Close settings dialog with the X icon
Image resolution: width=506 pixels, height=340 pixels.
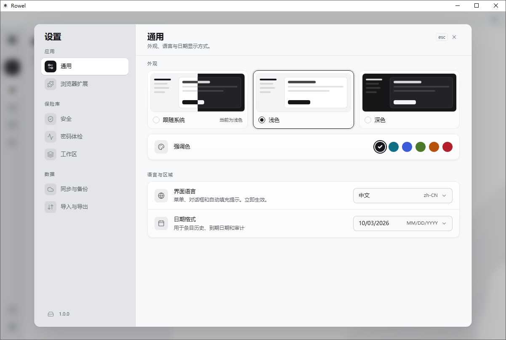click(454, 37)
